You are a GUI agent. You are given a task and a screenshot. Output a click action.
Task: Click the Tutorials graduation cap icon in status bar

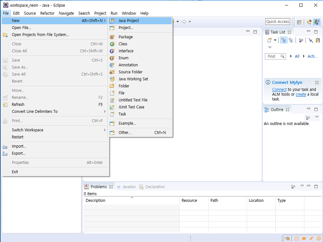click(304, 238)
